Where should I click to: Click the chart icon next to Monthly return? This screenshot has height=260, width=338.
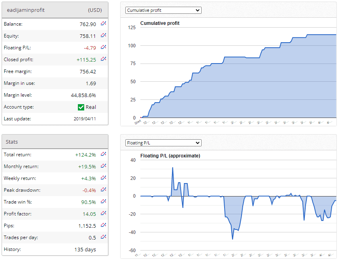coord(103,166)
